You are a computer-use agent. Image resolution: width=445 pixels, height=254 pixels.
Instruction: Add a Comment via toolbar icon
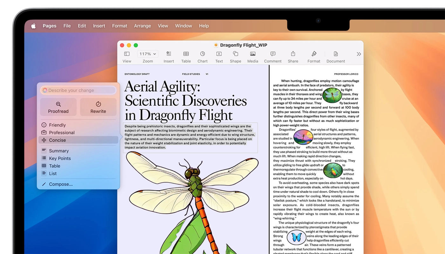[x=273, y=54]
